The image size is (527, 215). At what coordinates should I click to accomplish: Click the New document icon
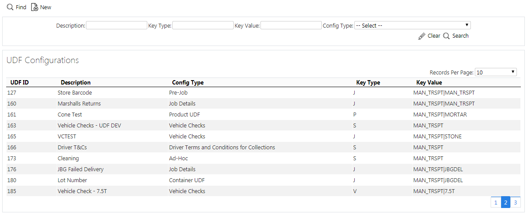click(x=35, y=7)
